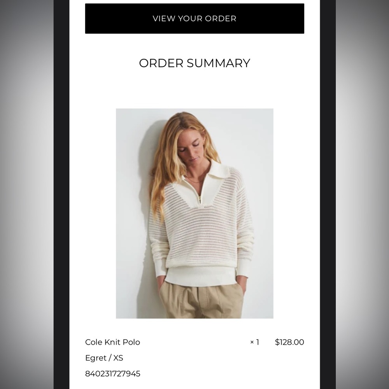Click the gray background right of email
This screenshot has height=389, width=389.
pos(363,194)
